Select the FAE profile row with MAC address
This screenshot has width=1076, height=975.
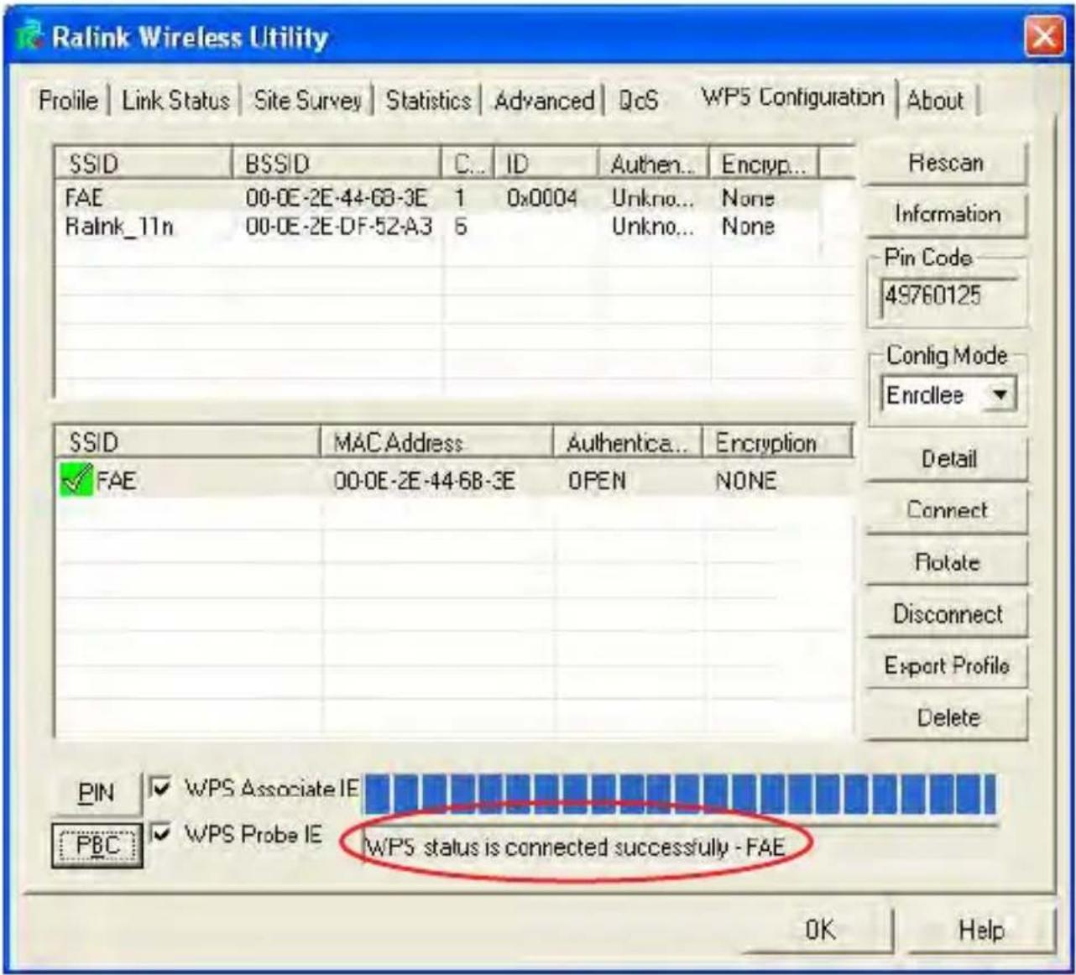click(453, 480)
